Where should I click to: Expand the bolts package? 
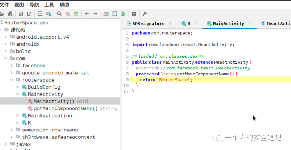6,51
